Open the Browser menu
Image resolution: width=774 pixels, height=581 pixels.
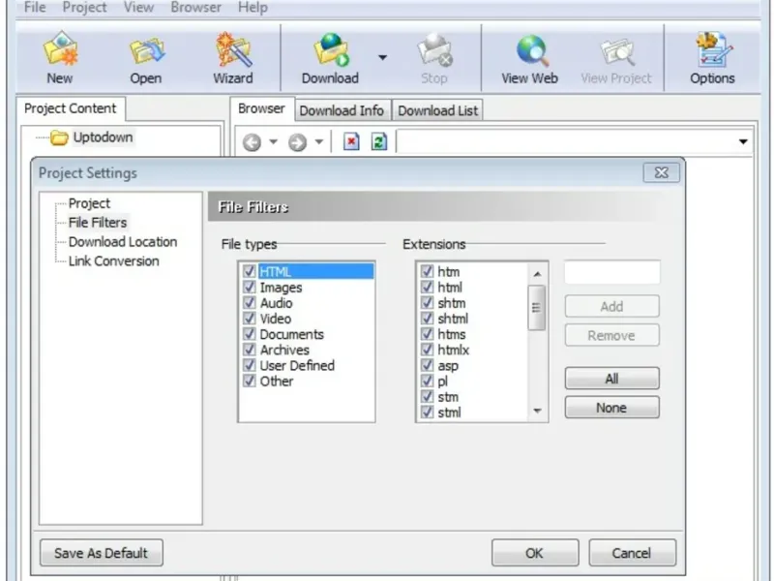coord(196,7)
